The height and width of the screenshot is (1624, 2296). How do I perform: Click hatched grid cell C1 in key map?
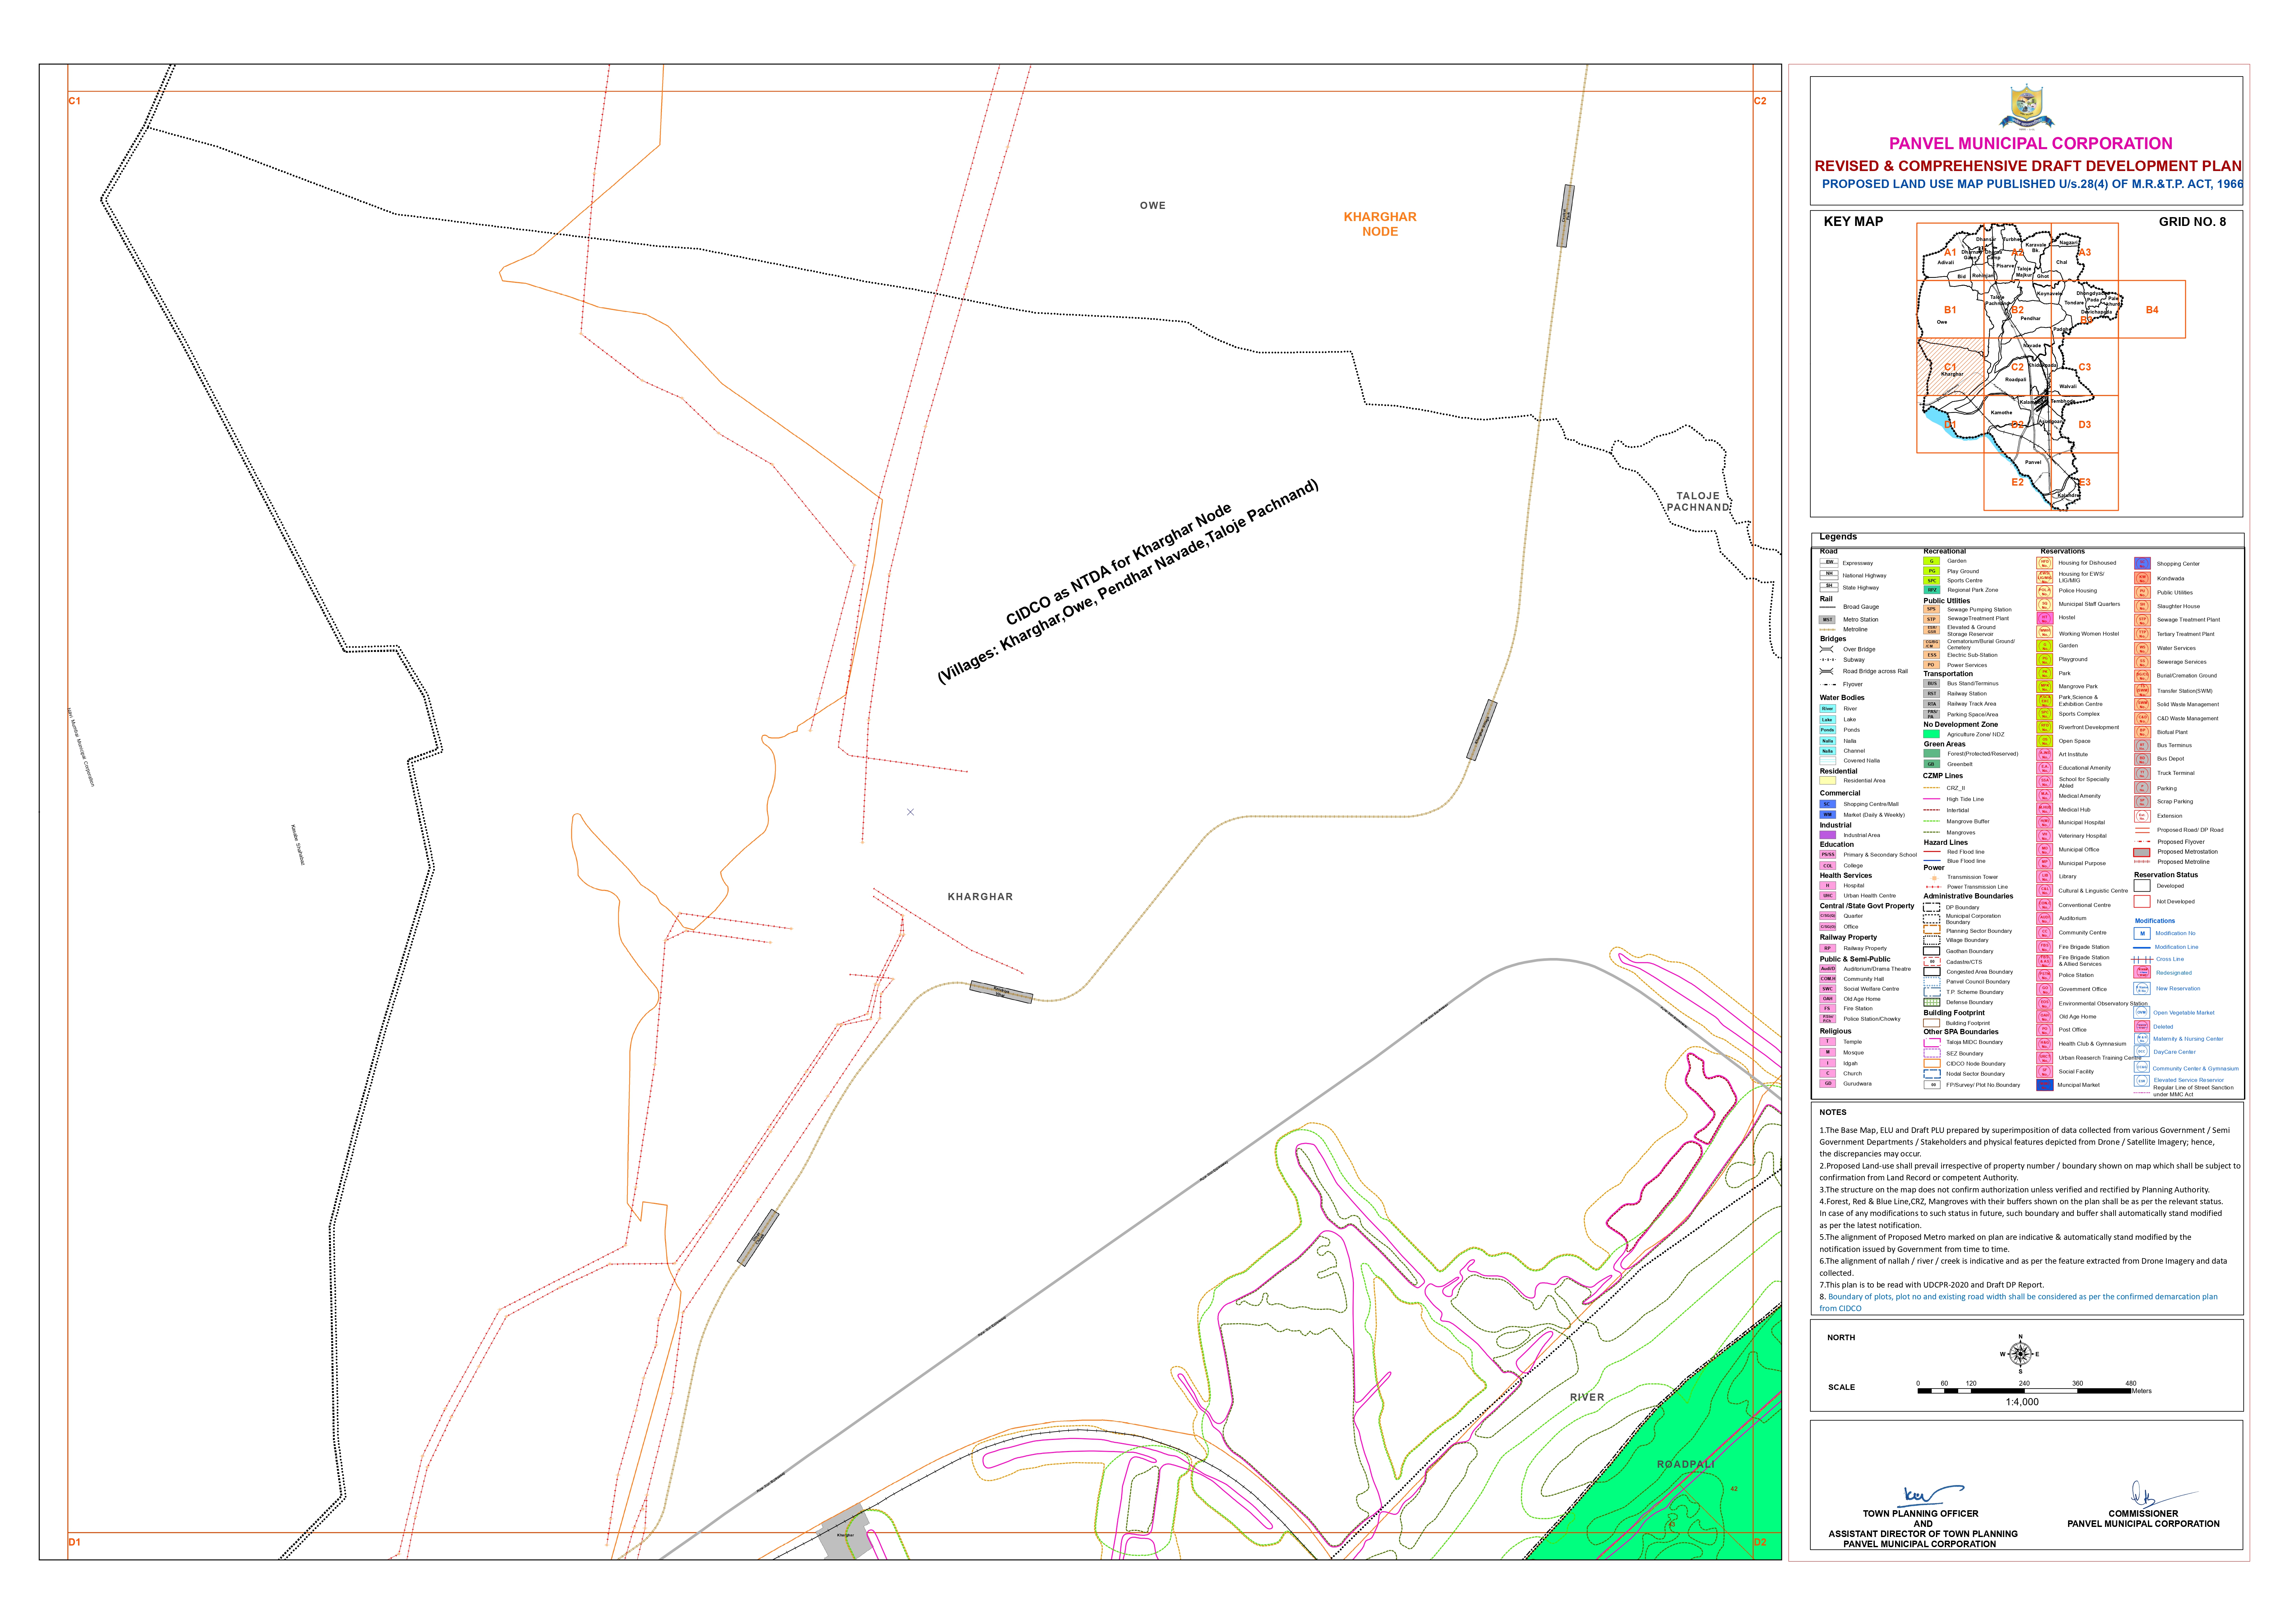(x=1950, y=367)
